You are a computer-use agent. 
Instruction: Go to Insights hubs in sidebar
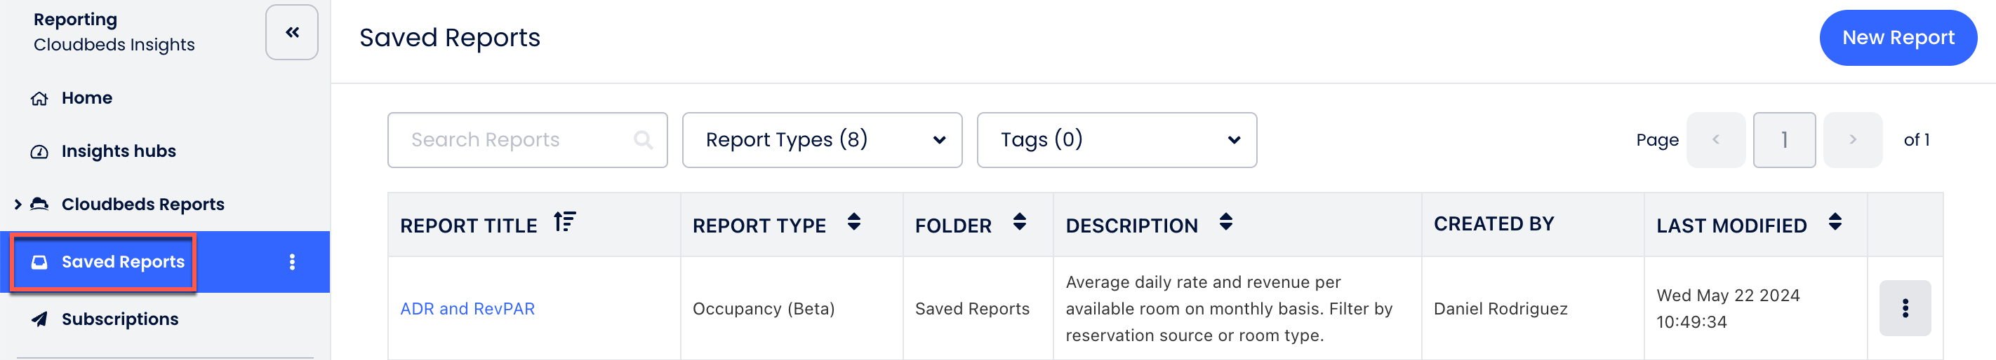pos(119,151)
